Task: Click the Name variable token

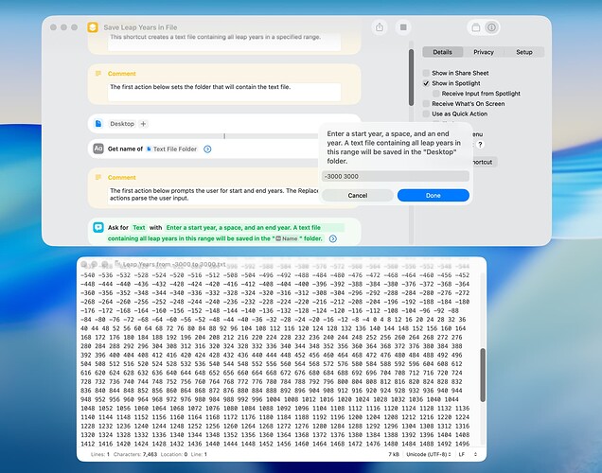Action: 287,238
